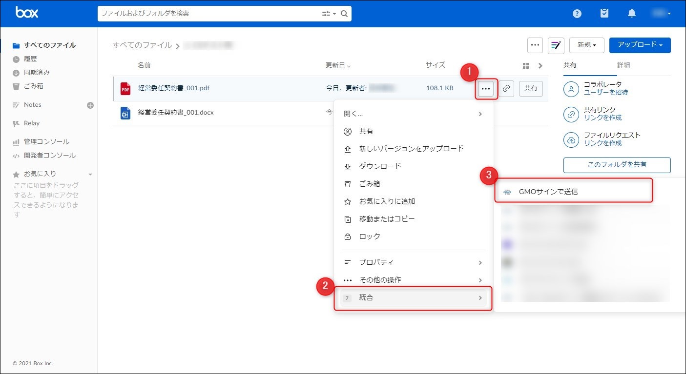Screen dimensions: 686x374
Task: Open Relay in the sidebar
Action: tap(31, 123)
